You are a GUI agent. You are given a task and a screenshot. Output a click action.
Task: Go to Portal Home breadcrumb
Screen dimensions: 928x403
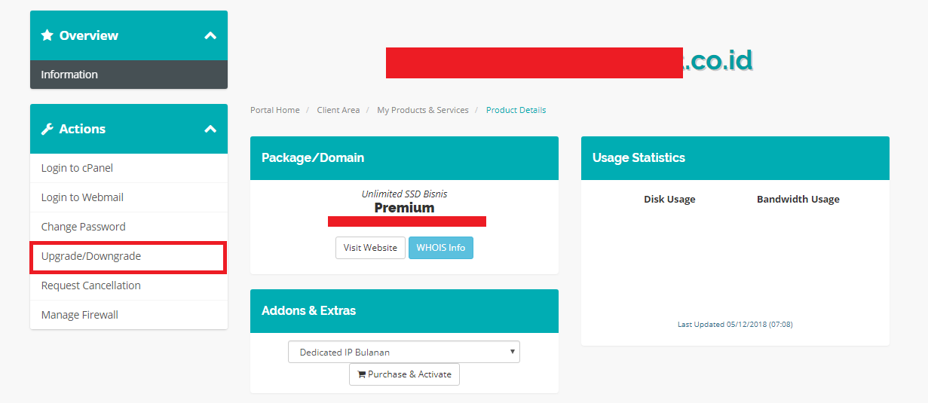point(274,110)
